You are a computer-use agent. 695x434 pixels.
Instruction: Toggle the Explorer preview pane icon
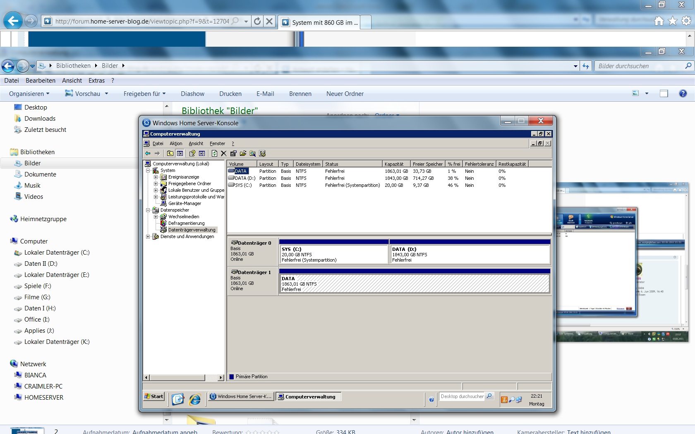click(664, 93)
